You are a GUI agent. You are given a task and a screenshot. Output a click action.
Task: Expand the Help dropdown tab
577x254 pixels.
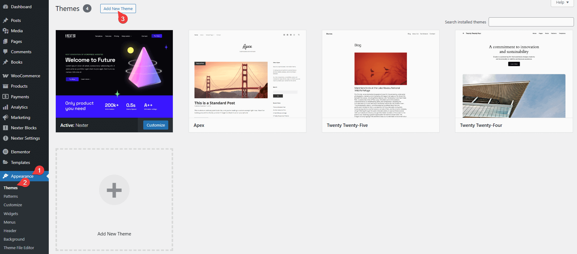(x=562, y=3)
